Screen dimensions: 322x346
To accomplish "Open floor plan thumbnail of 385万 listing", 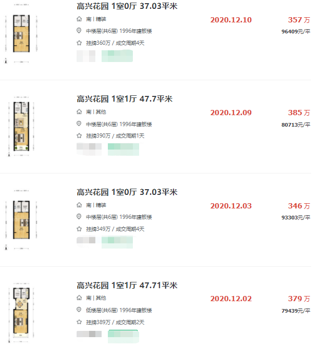I will 21,127.
